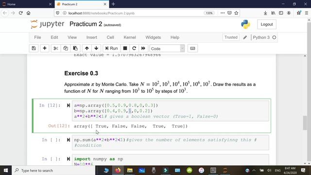Open the Firefox library icon

[x=273, y=13]
